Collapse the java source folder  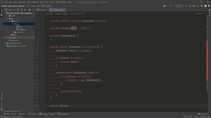point(12,24)
